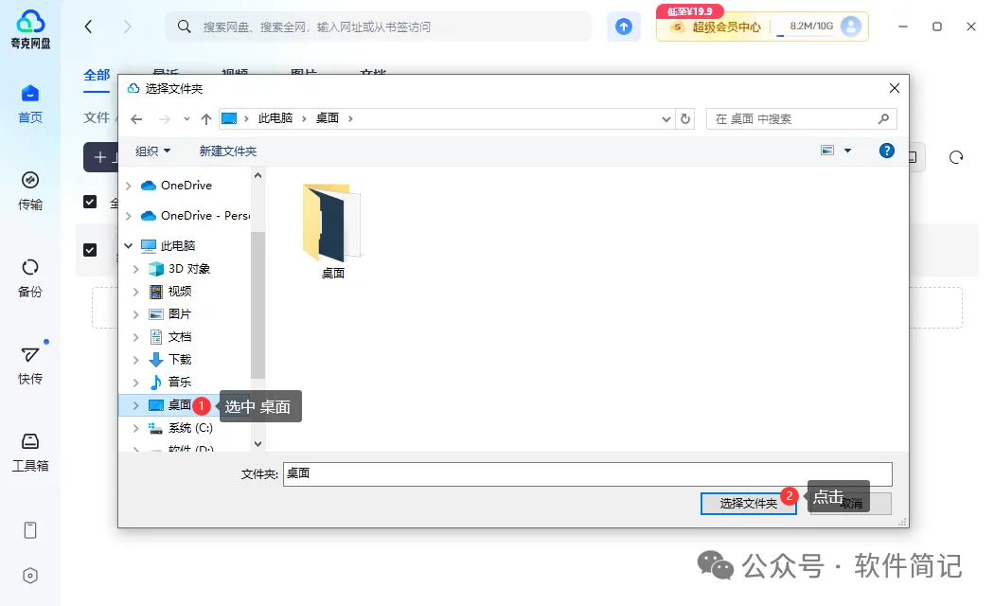Select 桌面 in the navigation tree
The image size is (994, 606).
coord(180,405)
